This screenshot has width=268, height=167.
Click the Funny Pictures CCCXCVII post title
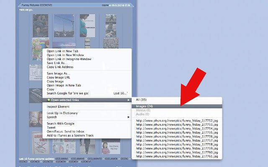37,5
